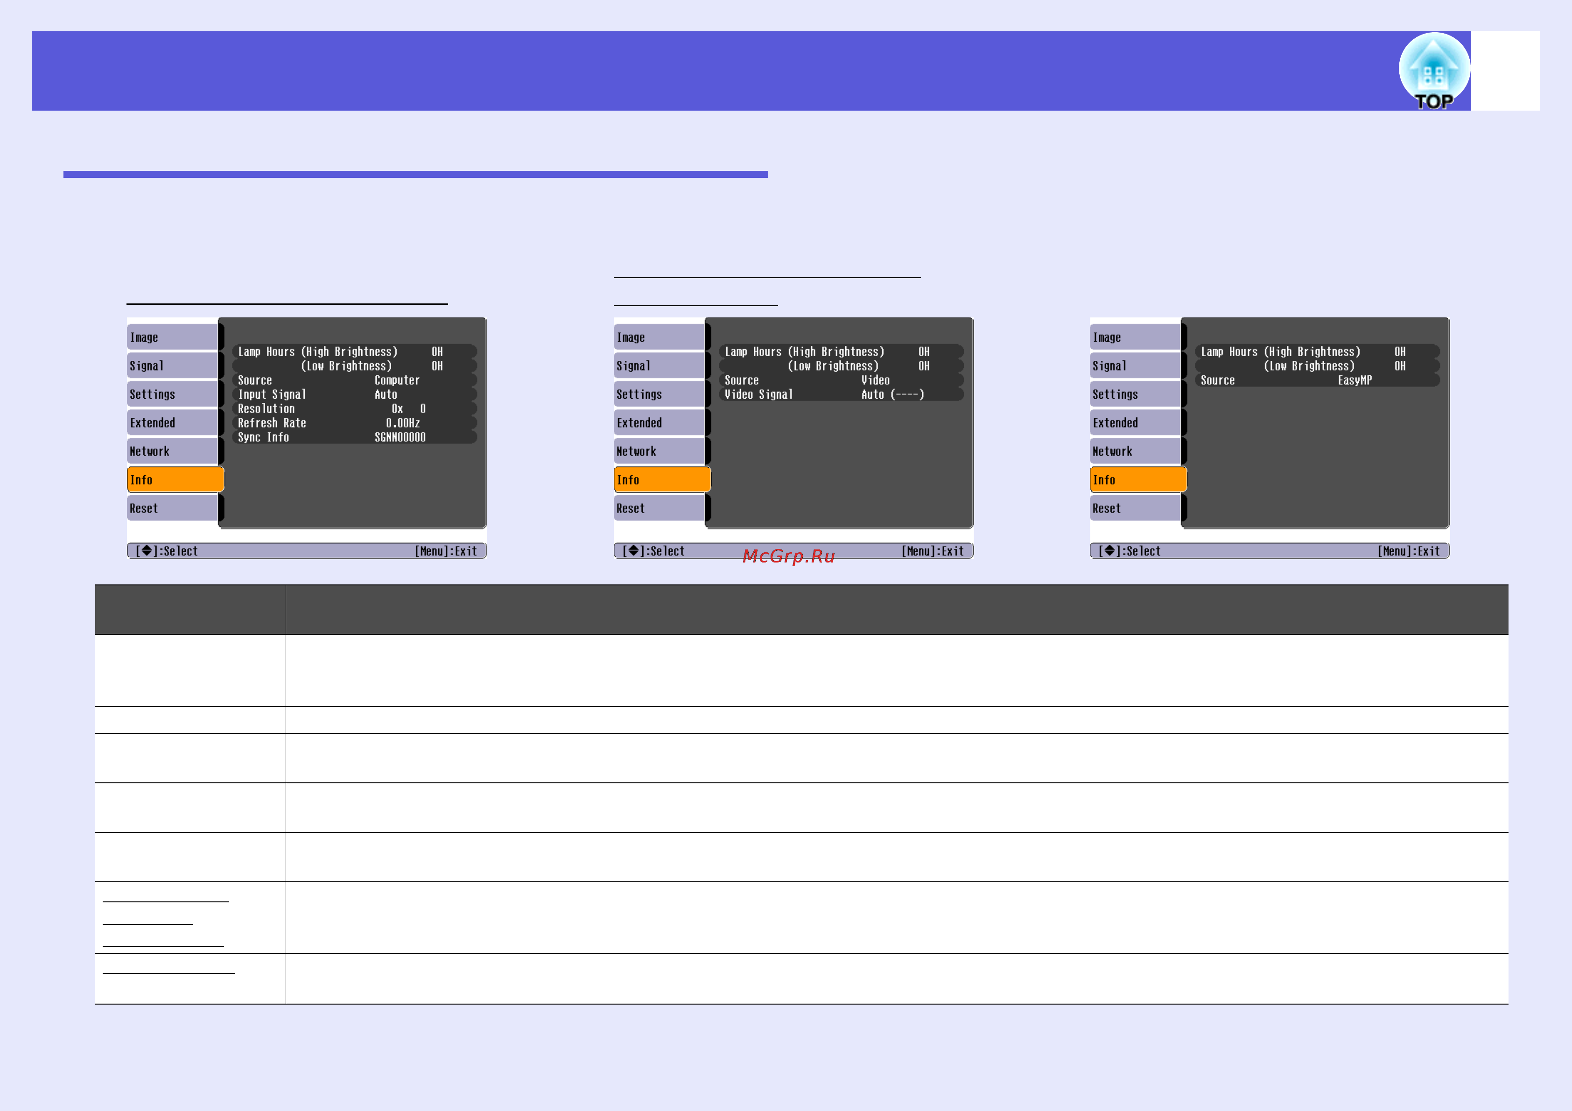Click the 'Video Signal Auto (----)' row
The height and width of the screenshot is (1111, 1572).
tap(842, 394)
